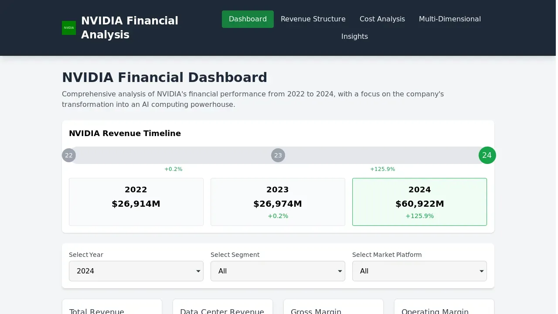558x314 pixels.
Task: Open the Select Market Platform dropdown
Action: (419, 271)
